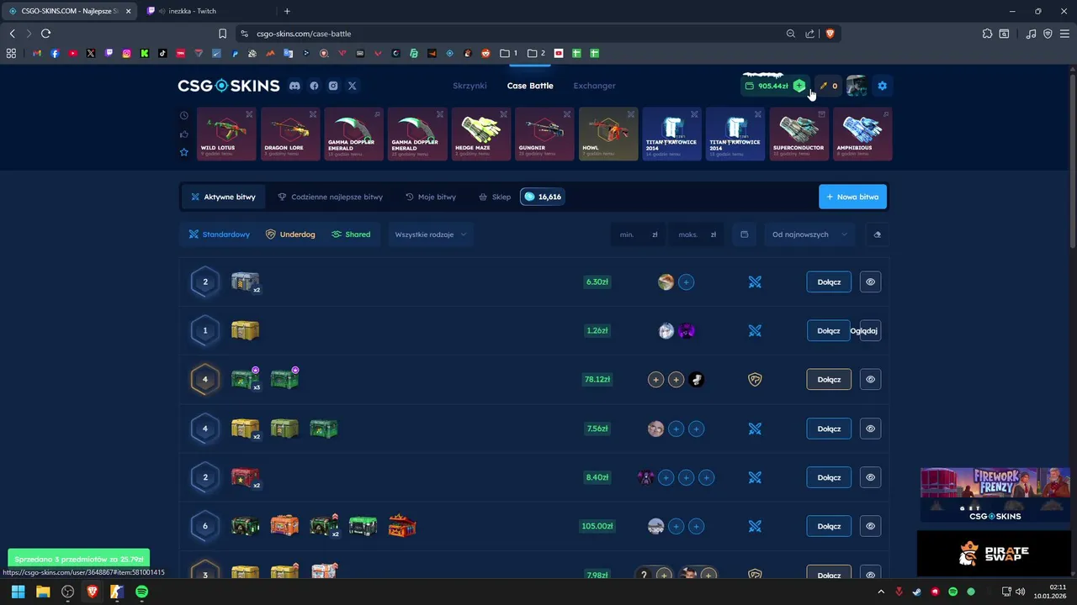Open the folder 1 bookmarks dropdown
This screenshot has width=1077, height=605.
click(x=508, y=53)
